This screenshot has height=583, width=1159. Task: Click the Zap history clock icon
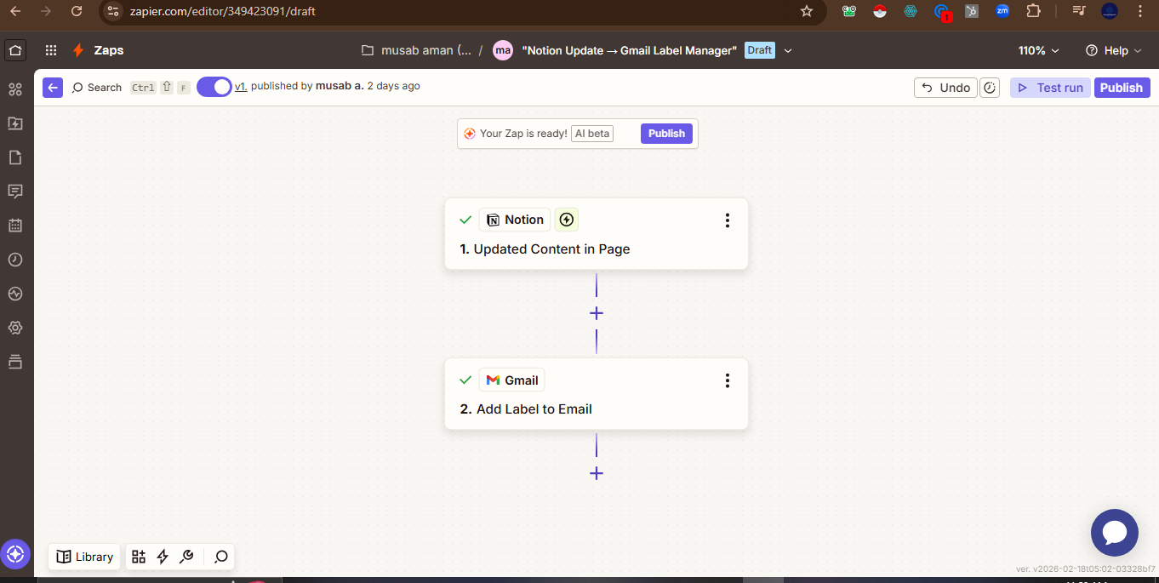[x=14, y=260]
